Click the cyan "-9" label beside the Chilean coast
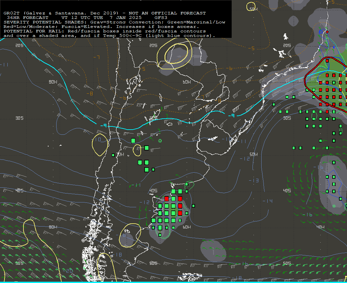Screen dimensions: 347x283 [103, 125]
